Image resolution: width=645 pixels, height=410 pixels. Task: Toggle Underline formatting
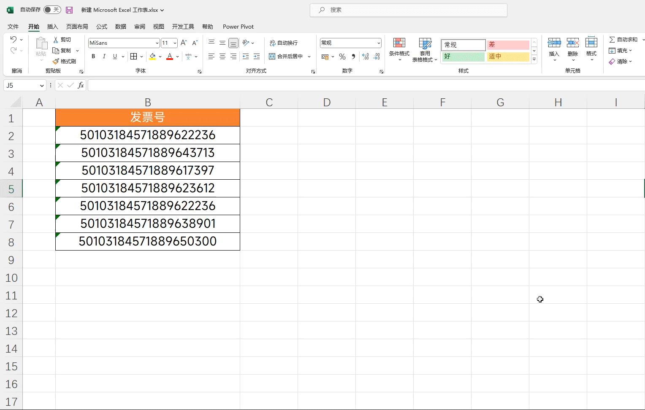coord(115,56)
